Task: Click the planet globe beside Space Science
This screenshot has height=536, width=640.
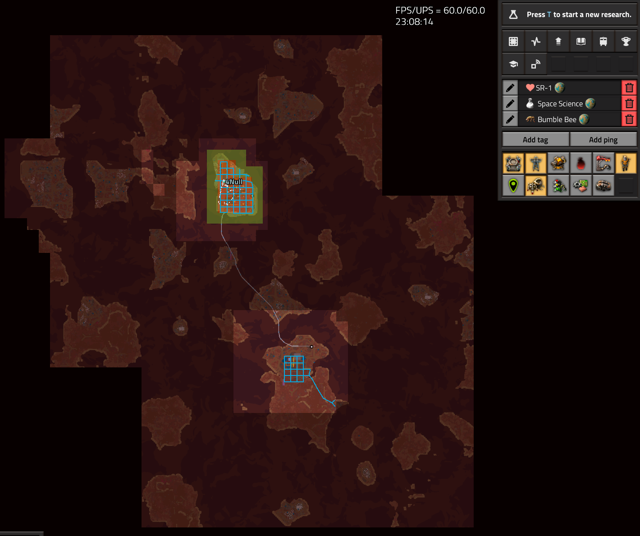Action: tap(590, 103)
